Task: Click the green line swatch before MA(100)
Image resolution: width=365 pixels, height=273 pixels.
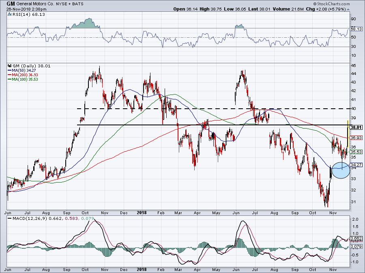Action: (10, 80)
